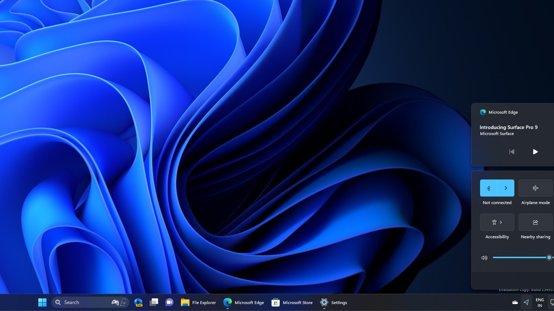
Task: Skip to the previous media track
Action: tap(512, 152)
